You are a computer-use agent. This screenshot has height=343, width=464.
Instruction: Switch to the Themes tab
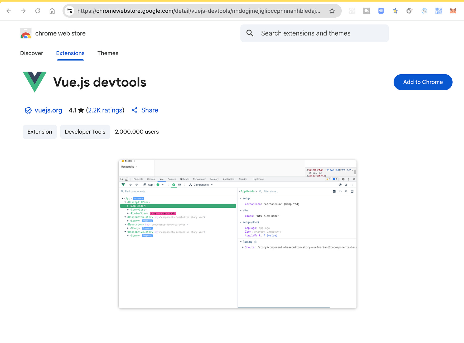pyautogui.click(x=108, y=53)
